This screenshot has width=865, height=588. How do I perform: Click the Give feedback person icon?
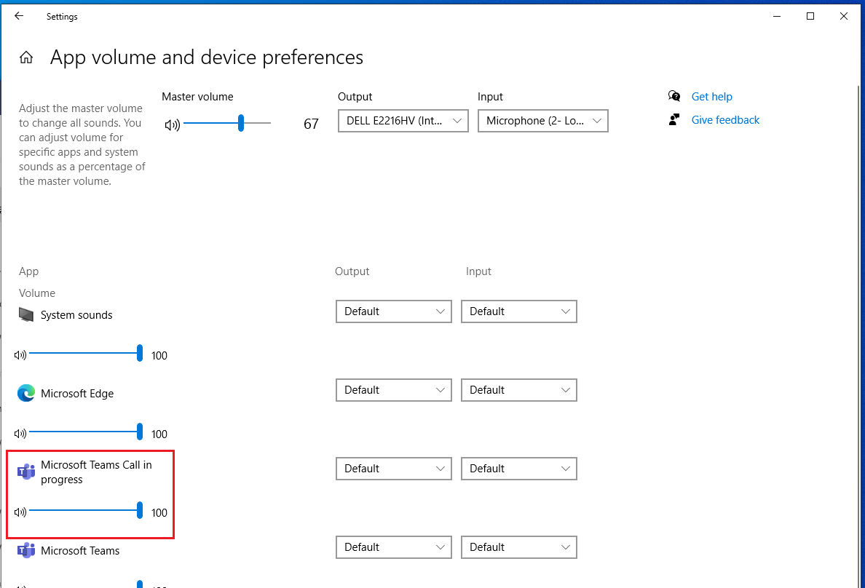pos(674,119)
